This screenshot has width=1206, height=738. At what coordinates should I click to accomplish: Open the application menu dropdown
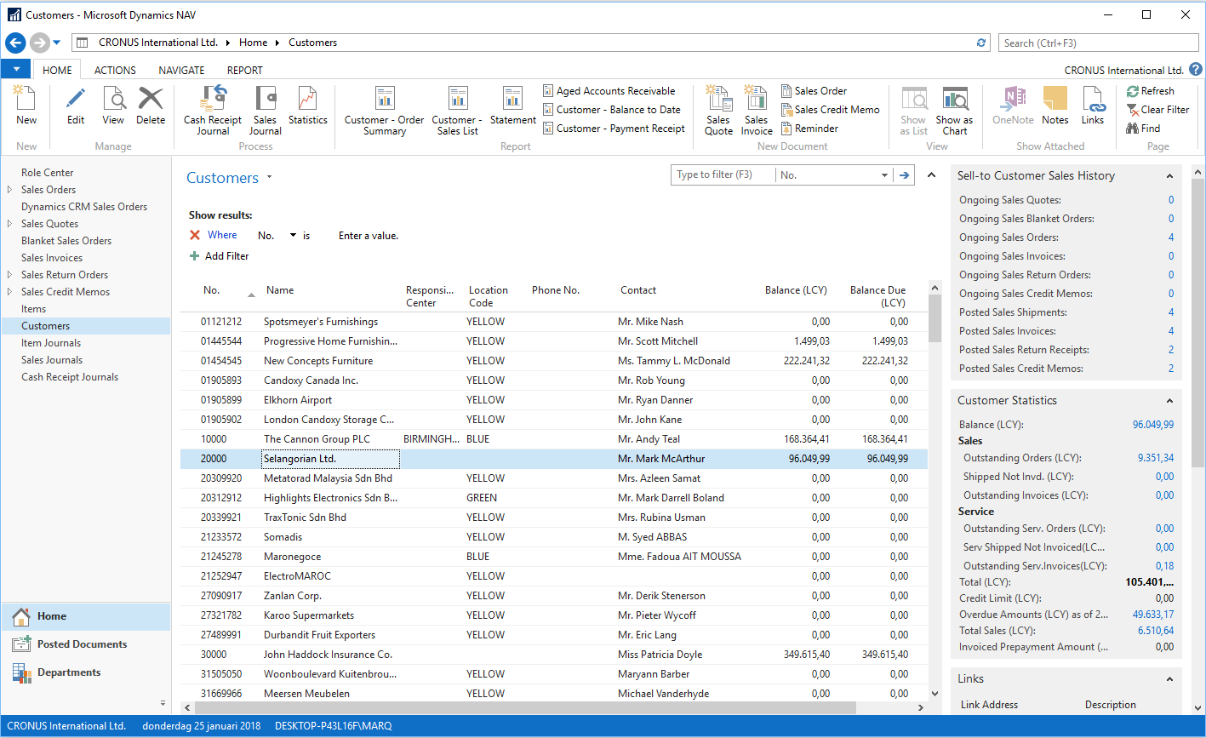[x=16, y=70]
